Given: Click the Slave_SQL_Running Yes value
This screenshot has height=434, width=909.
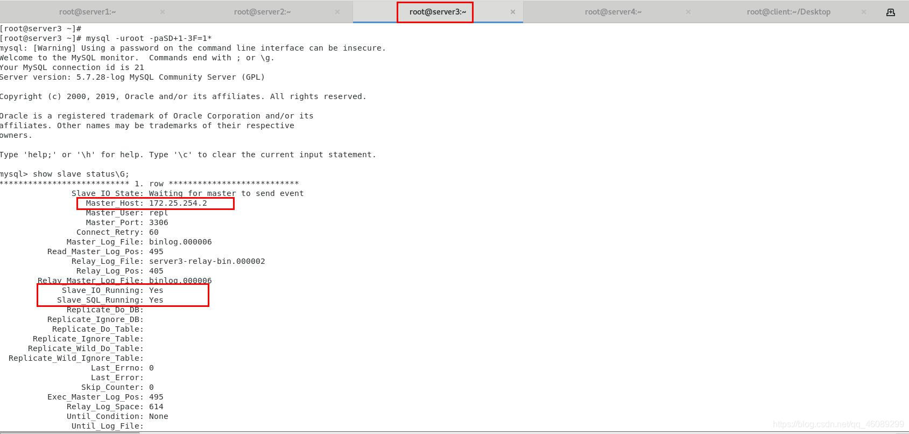Looking at the screenshot, I should click(156, 300).
